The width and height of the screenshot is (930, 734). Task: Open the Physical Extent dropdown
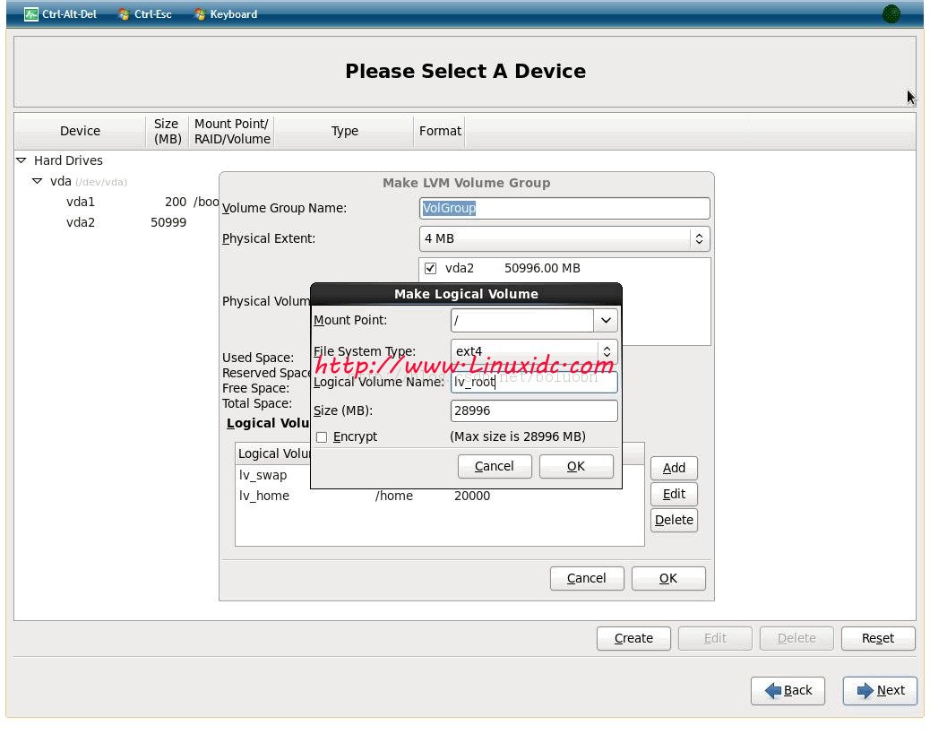coord(699,239)
